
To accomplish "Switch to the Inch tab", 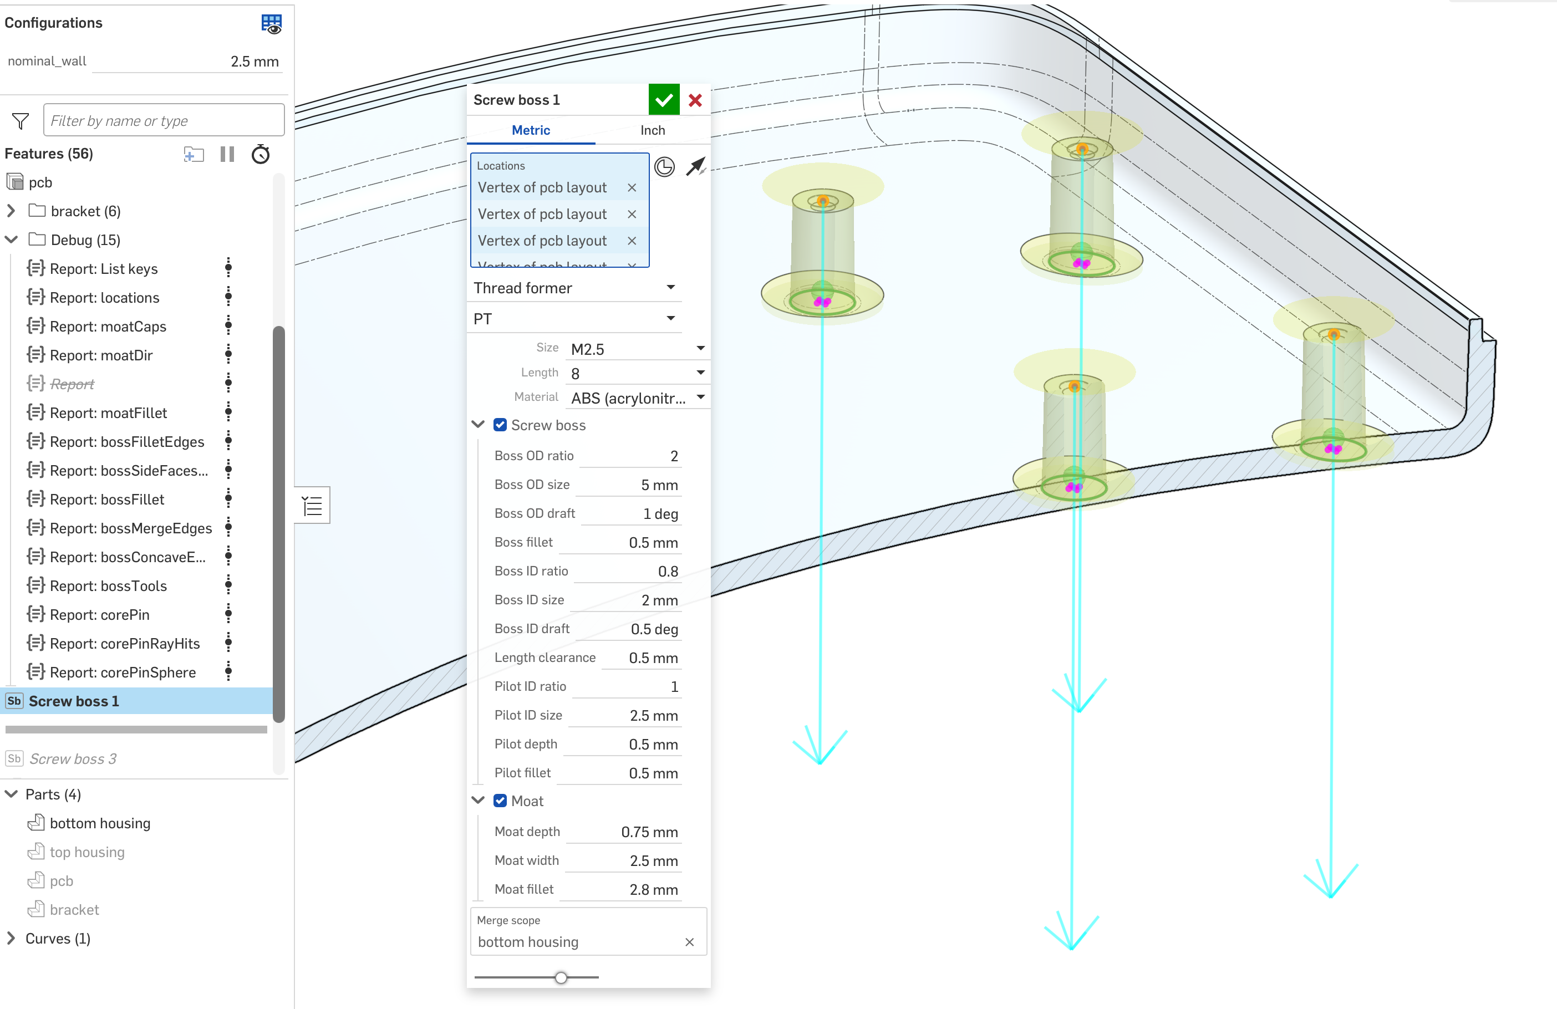I will (x=652, y=130).
